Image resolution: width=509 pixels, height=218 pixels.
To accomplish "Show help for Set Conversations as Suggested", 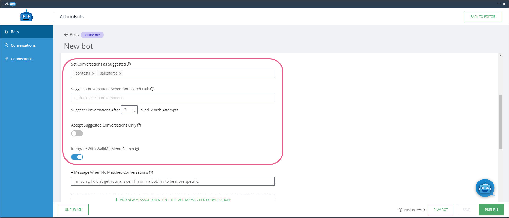I will point(129,64).
